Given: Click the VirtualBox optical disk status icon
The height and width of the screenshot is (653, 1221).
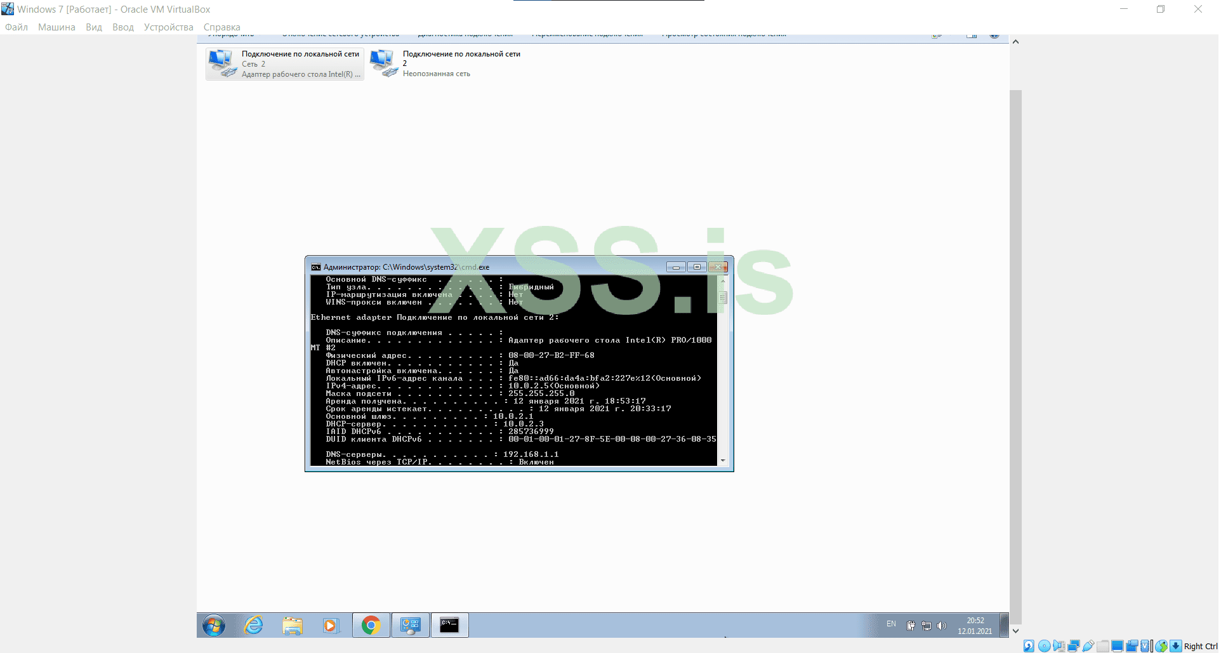Looking at the screenshot, I should click(x=1044, y=646).
